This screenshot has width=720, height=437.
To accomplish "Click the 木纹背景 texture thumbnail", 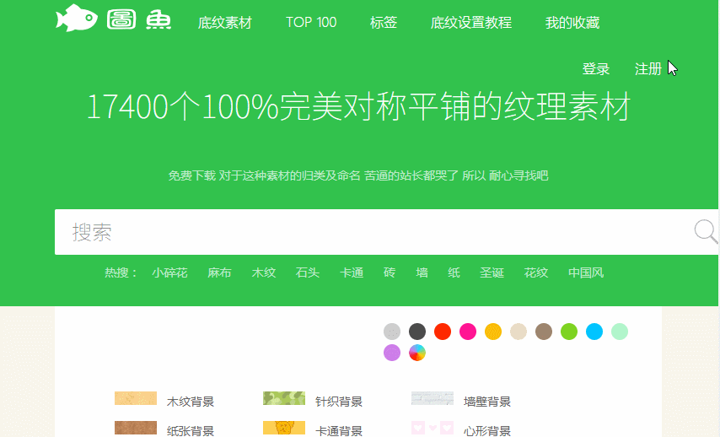I will click(136, 398).
